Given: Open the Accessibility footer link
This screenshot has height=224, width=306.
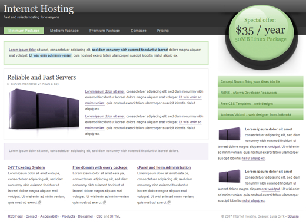Looking at the screenshot, I should point(49,216).
